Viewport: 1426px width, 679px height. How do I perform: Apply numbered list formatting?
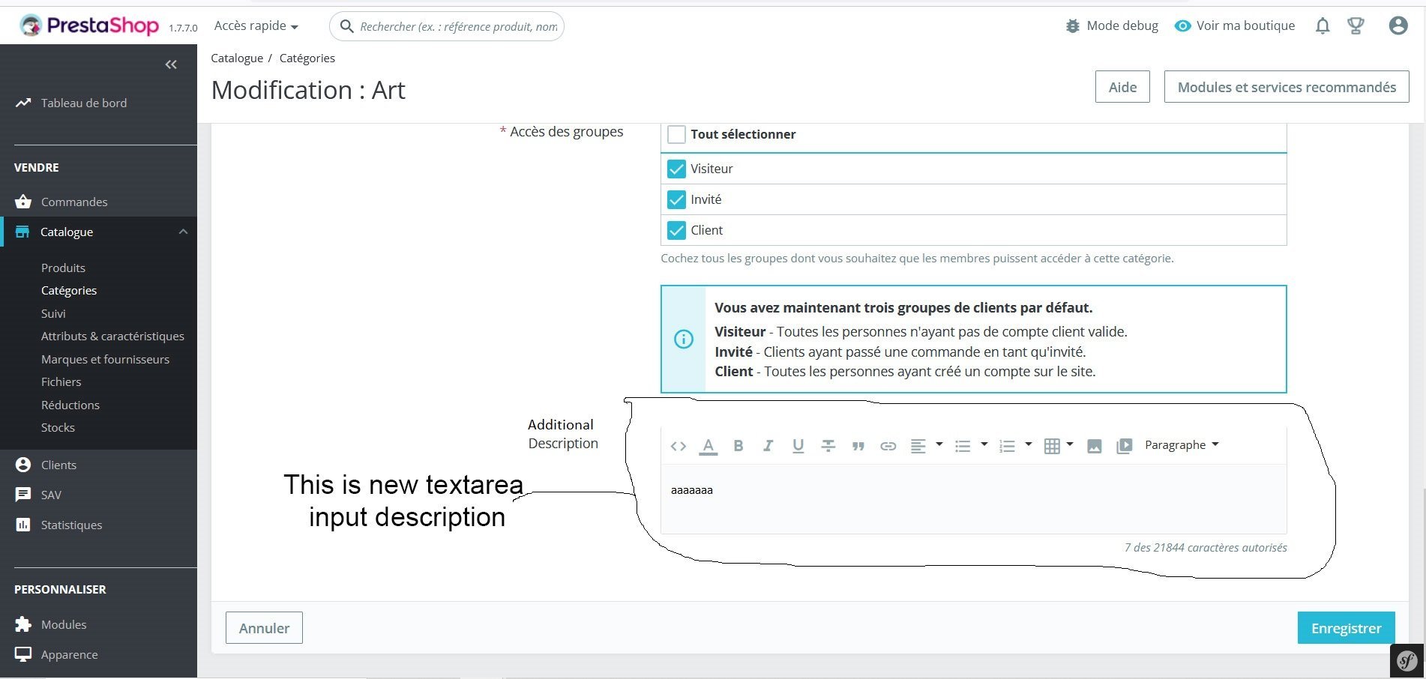pyautogui.click(x=1007, y=446)
